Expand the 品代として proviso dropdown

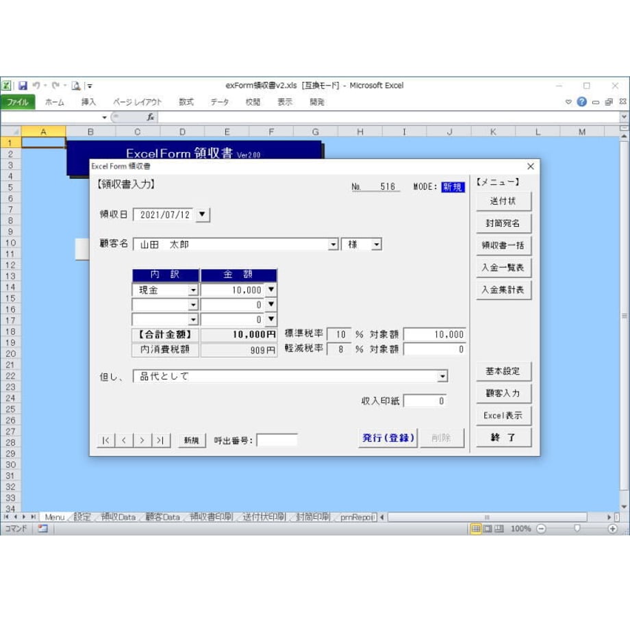click(442, 377)
